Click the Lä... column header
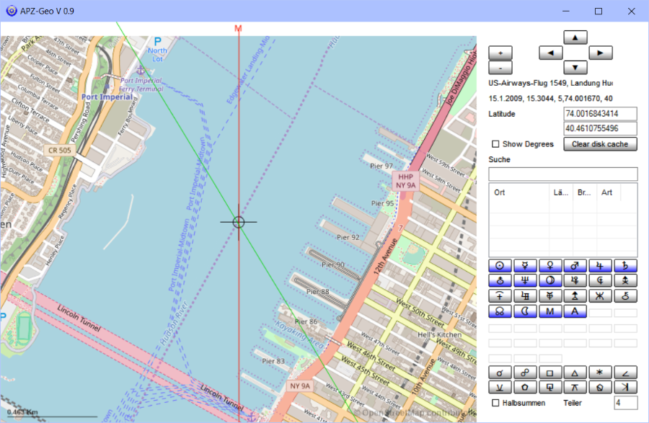This screenshot has height=423, width=649. [561, 192]
